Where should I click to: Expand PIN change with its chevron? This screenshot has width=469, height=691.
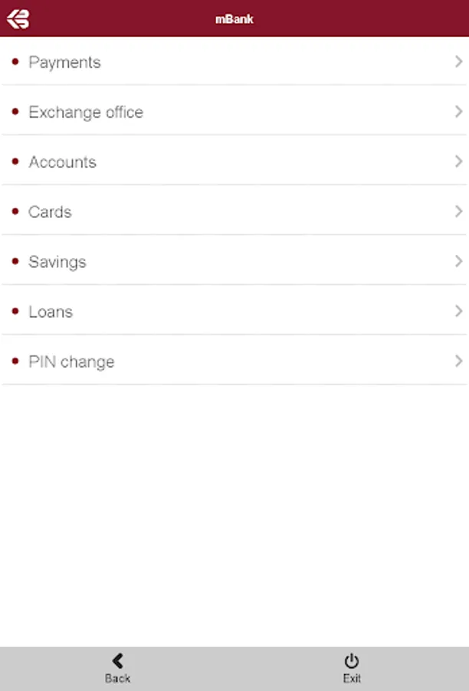click(x=458, y=362)
